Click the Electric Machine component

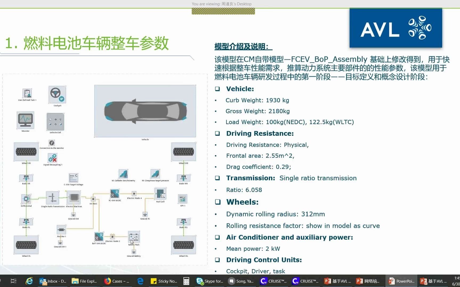(74, 198)
